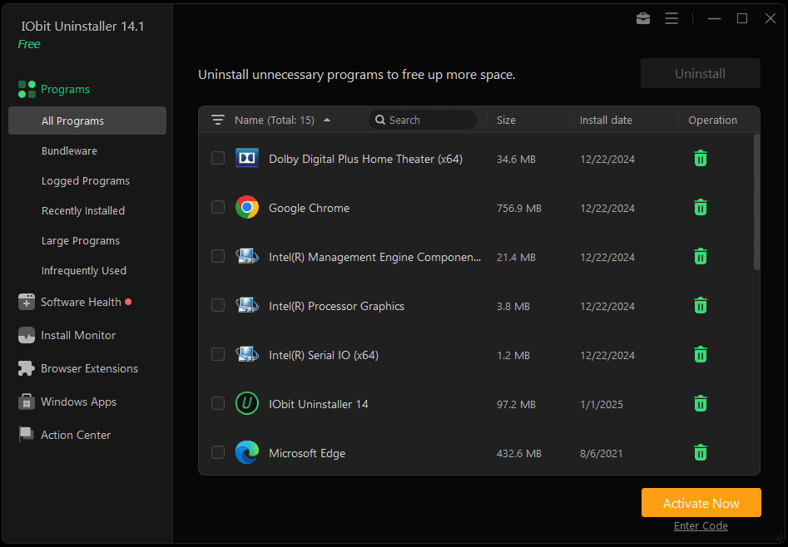Check the IObit Uninstaller 14 checkbox
This screenshot has height=547, width=788.
pyautogui.click(x=218, y=403)
